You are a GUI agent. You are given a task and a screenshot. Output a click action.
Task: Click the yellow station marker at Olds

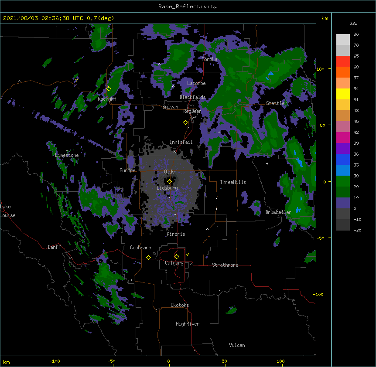[170, 182]
